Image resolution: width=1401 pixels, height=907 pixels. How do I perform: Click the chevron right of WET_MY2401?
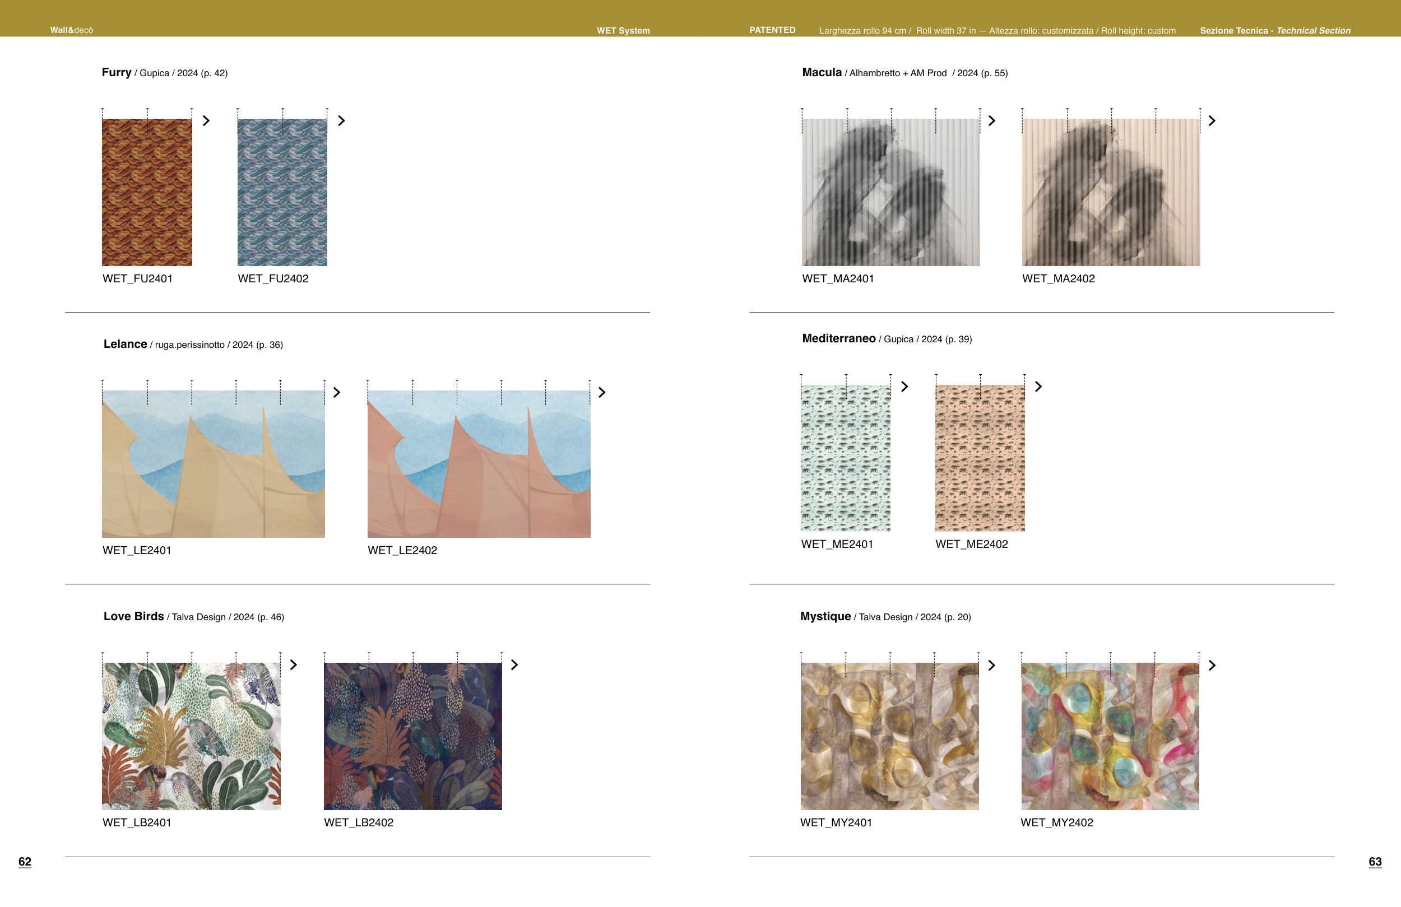(992, 666)
